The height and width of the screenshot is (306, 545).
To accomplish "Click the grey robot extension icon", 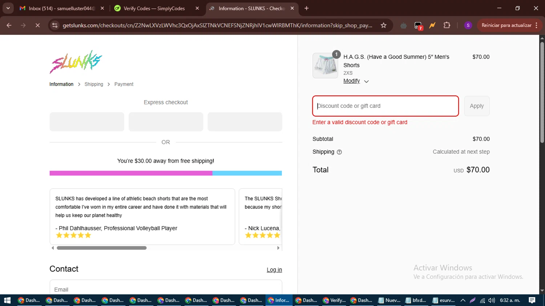I will [403, 25].
